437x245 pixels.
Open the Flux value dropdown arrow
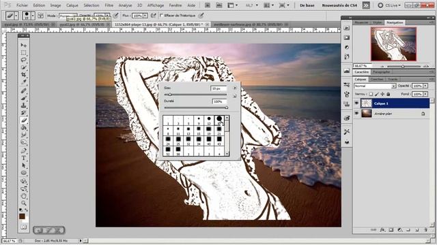145,16
